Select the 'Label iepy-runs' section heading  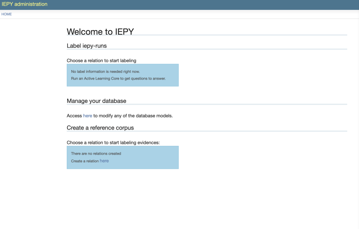click(87, 46)
